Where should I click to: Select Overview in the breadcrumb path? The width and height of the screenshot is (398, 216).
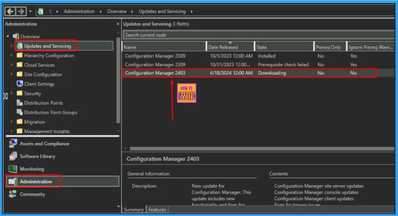[117, 11]
